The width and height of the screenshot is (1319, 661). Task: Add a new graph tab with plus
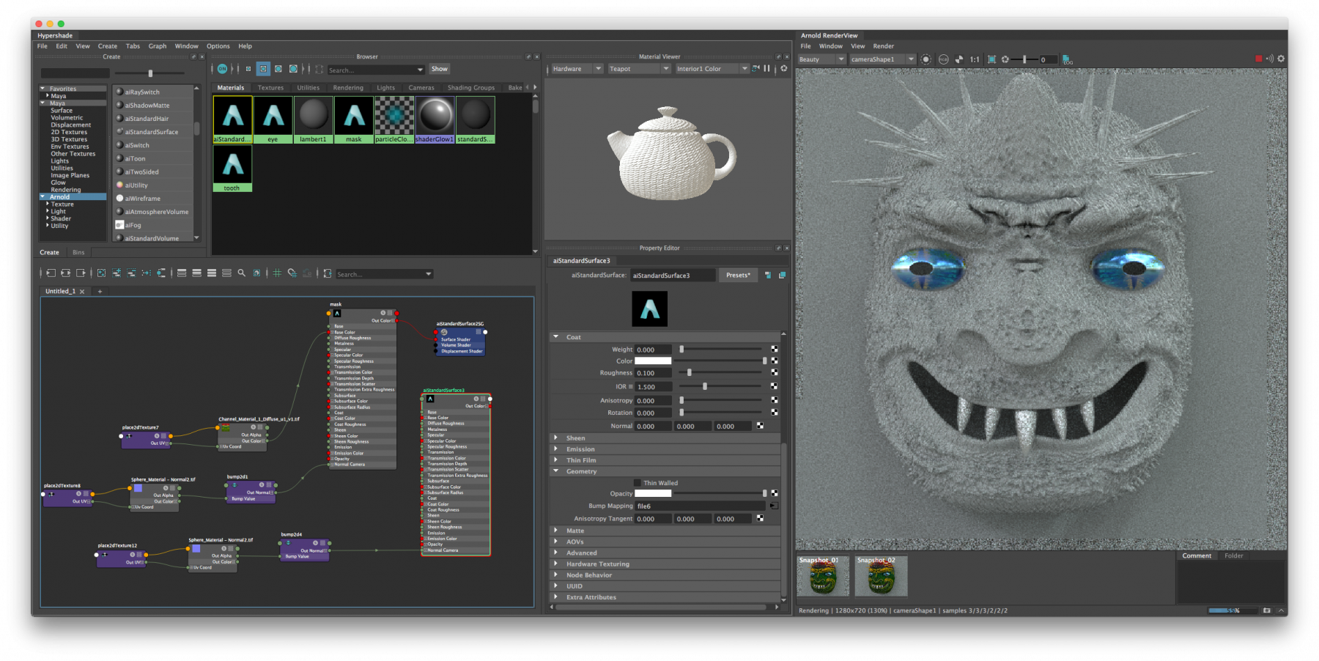coord(100,292)
